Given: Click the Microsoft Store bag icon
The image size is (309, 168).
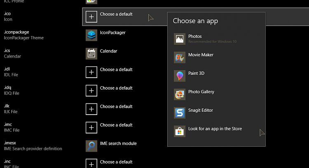Looking at the screenshot, I should coord(180,131).
